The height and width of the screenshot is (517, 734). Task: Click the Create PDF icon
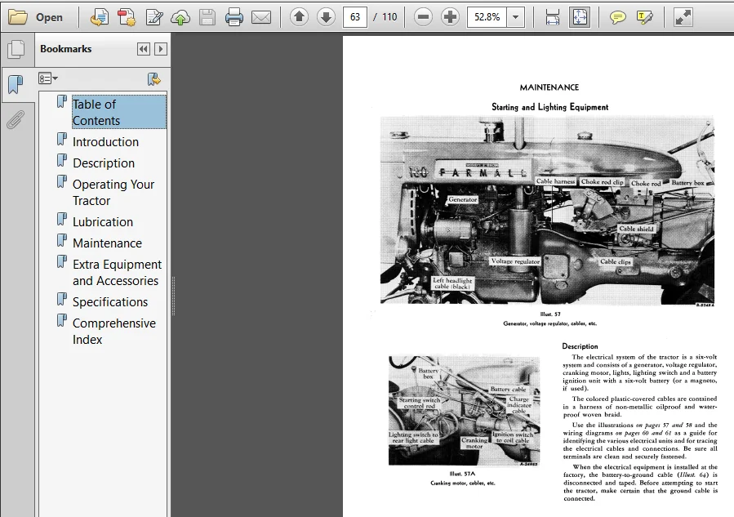coord(126,17)
